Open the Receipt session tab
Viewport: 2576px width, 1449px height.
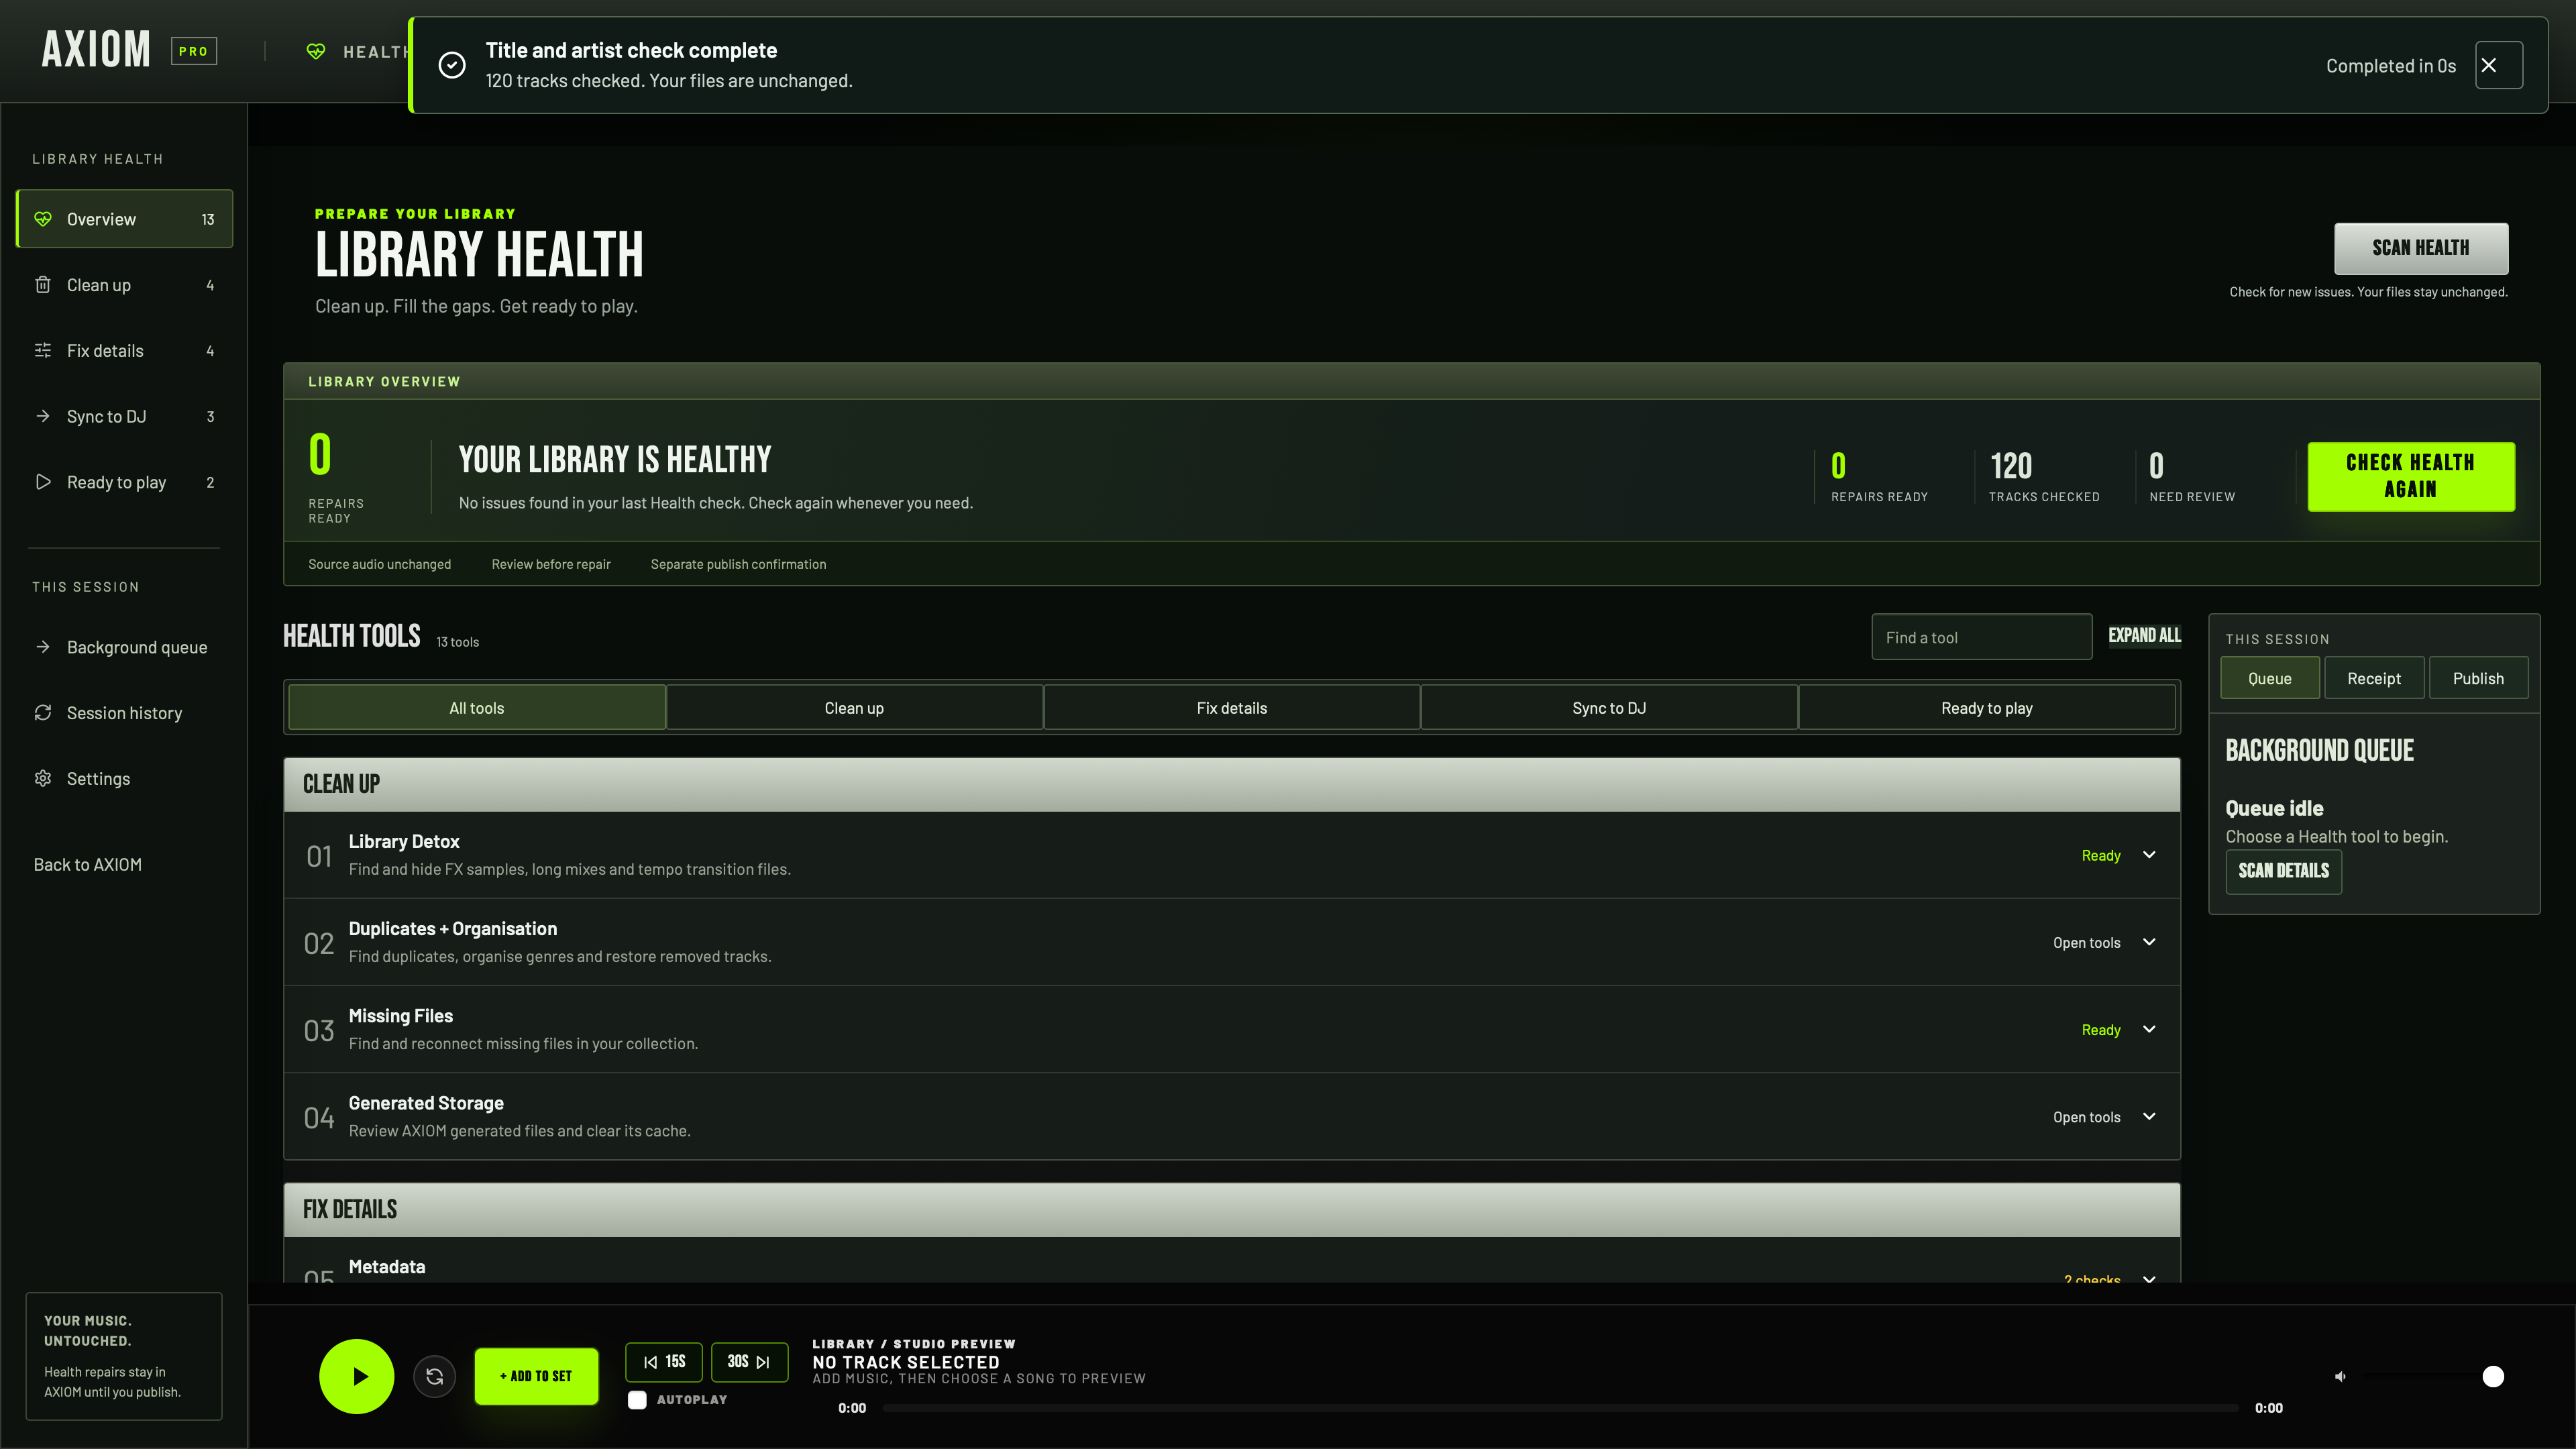[x=2374, y=678]
